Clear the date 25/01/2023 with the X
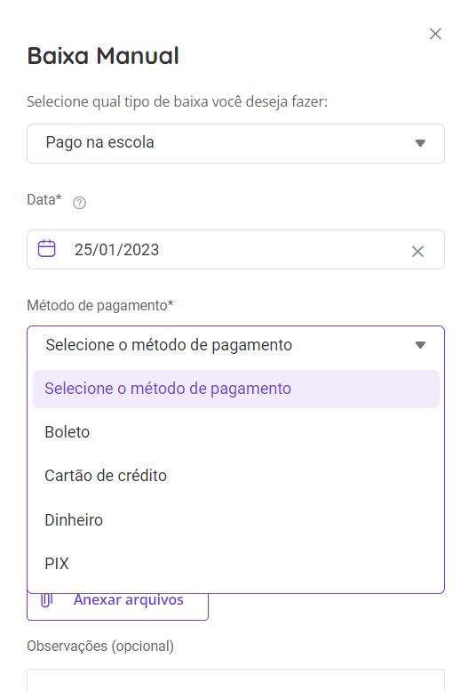This screenshot has width=468, height=691. (x=417, y=251)
